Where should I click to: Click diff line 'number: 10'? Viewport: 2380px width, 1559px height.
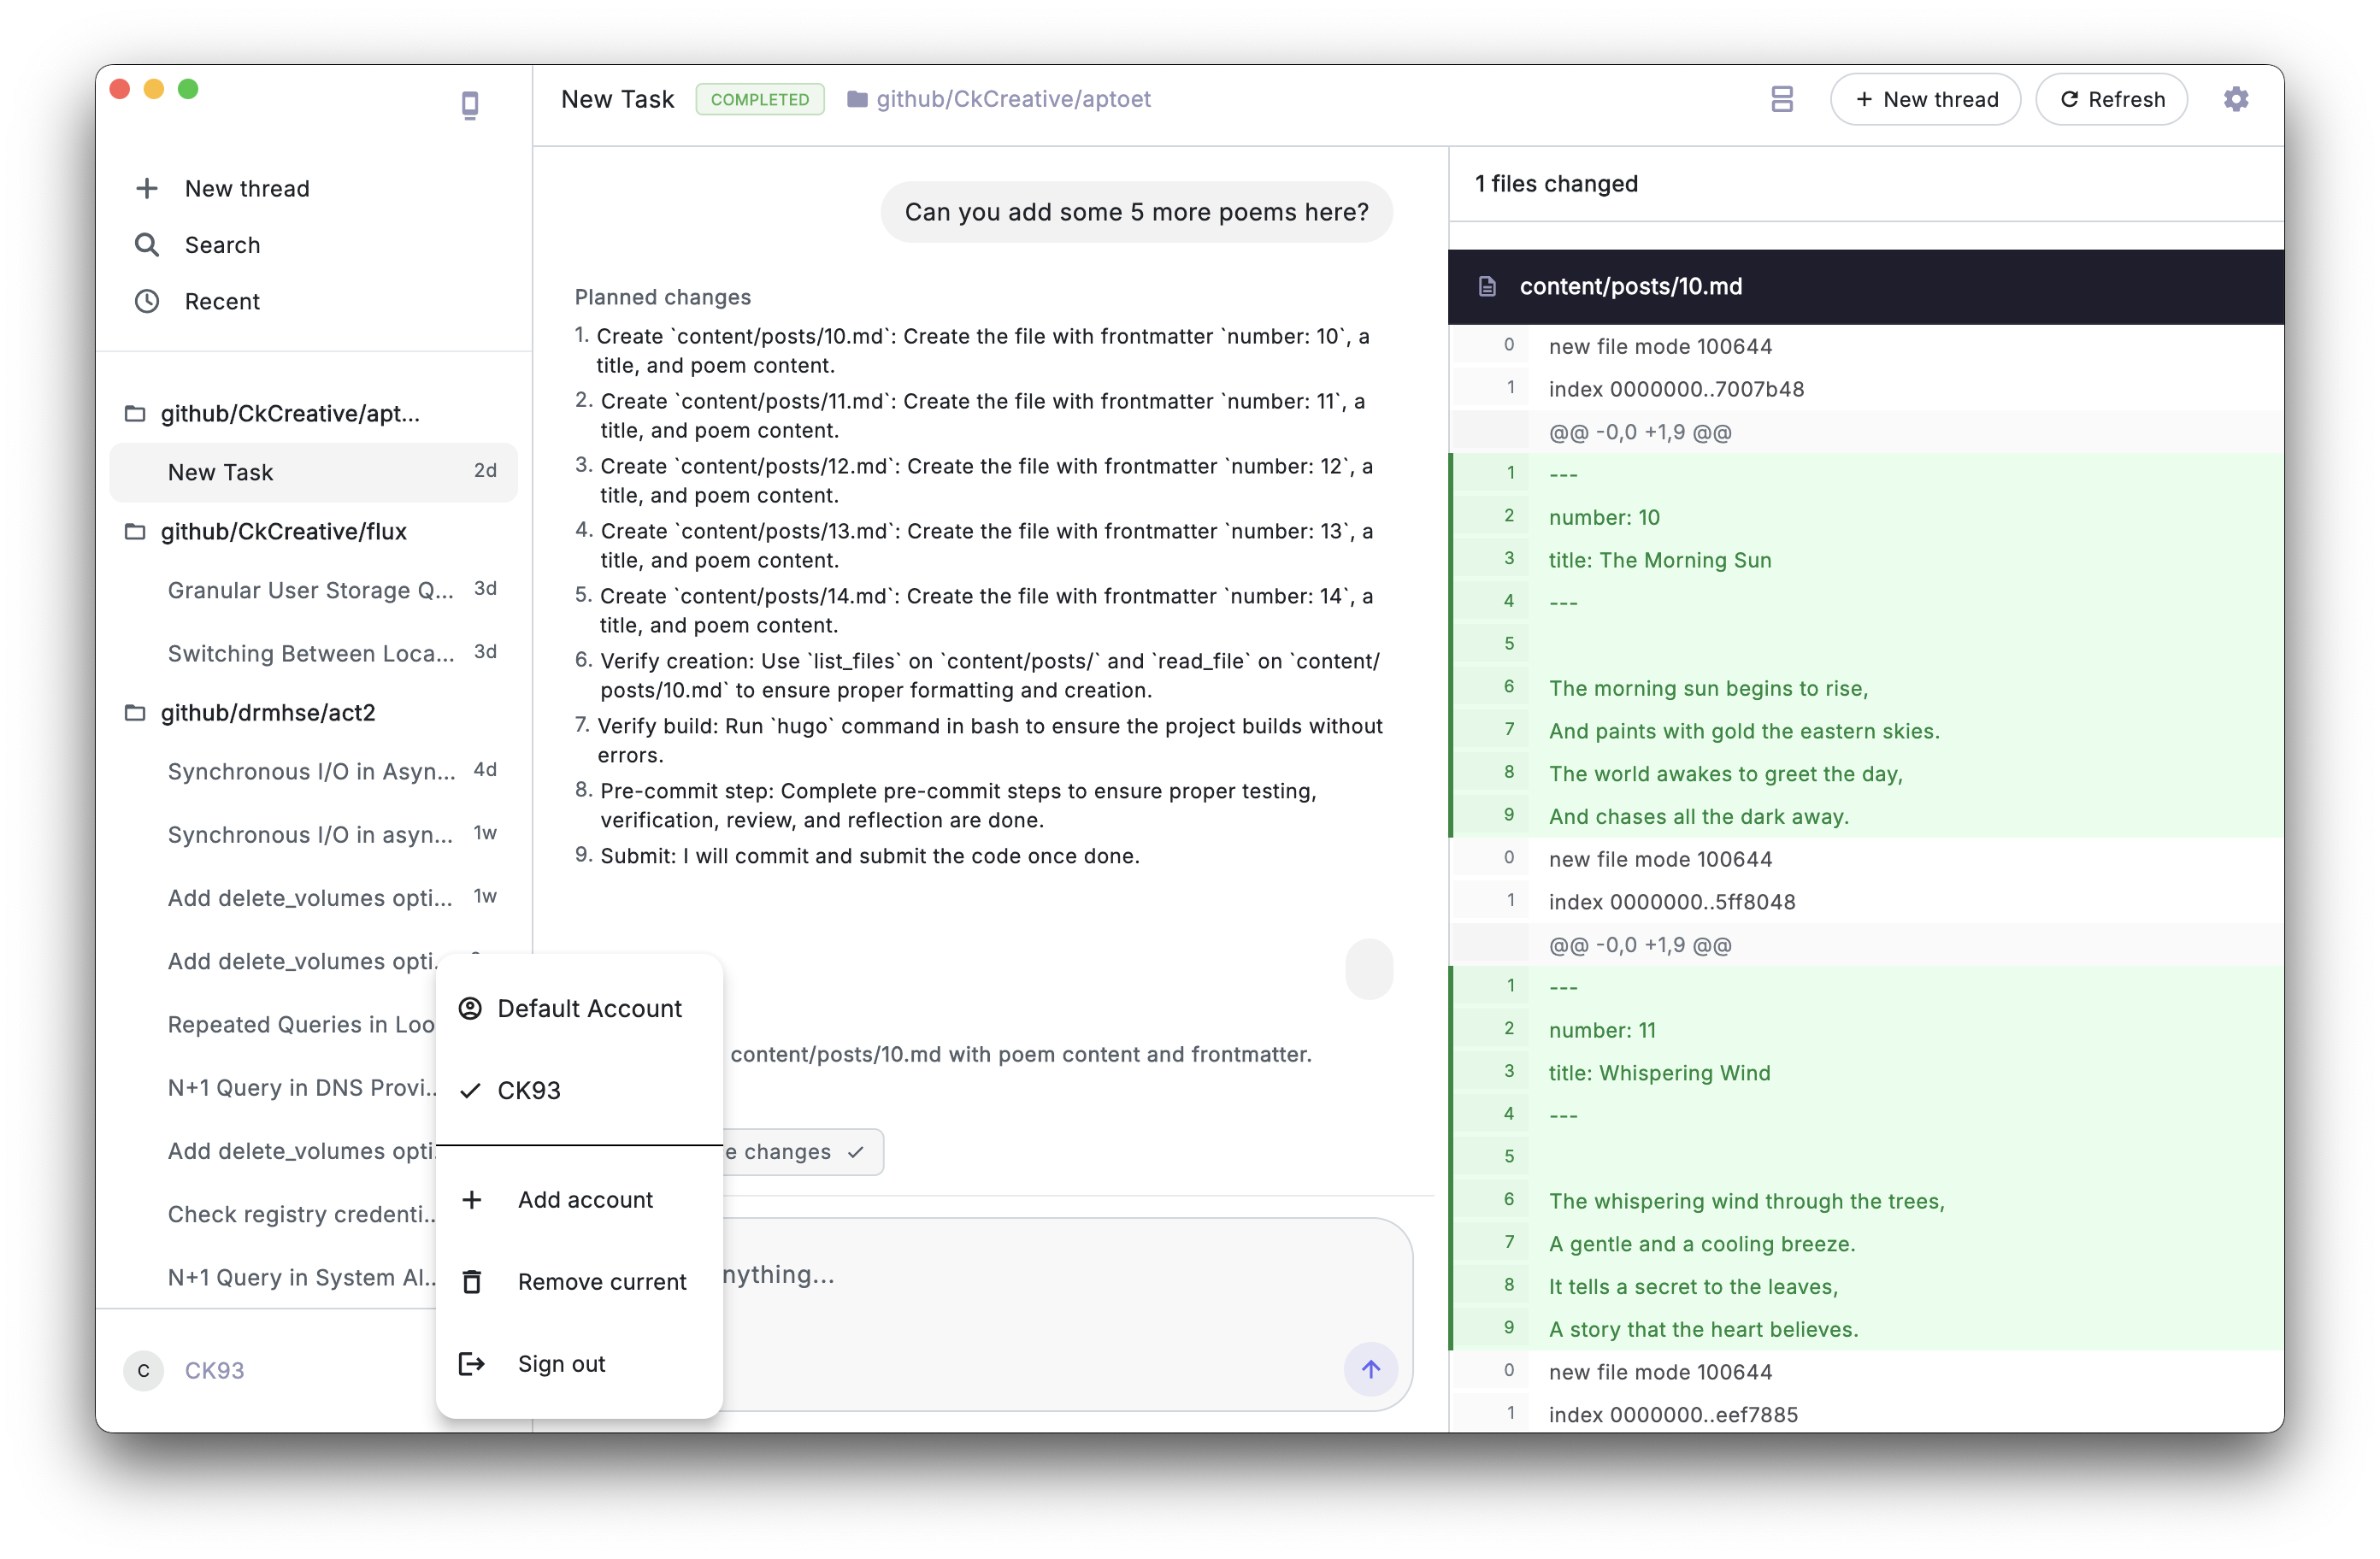[x=1604, y=517]
